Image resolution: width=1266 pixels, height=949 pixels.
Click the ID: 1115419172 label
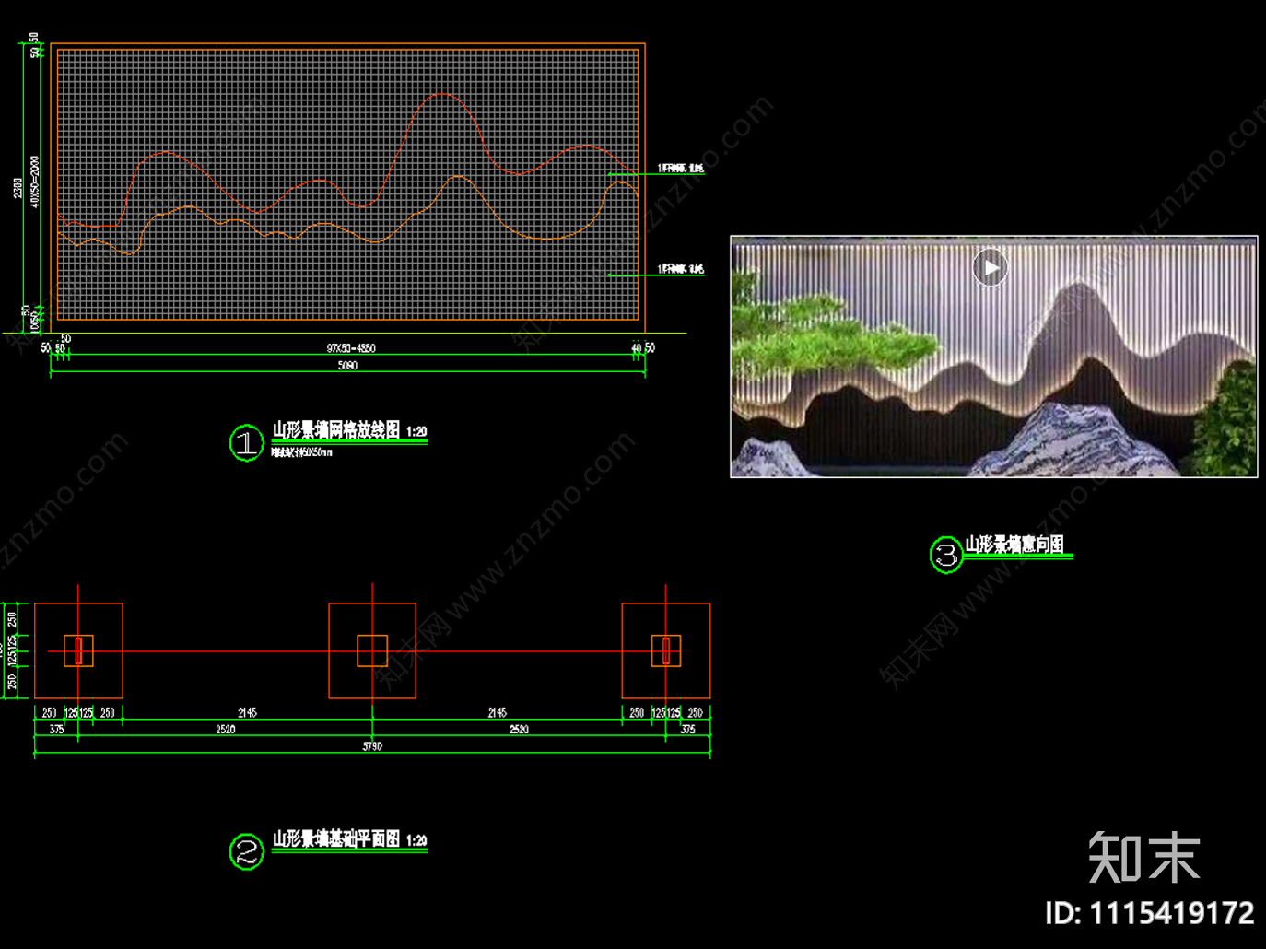pos(1150,913)
